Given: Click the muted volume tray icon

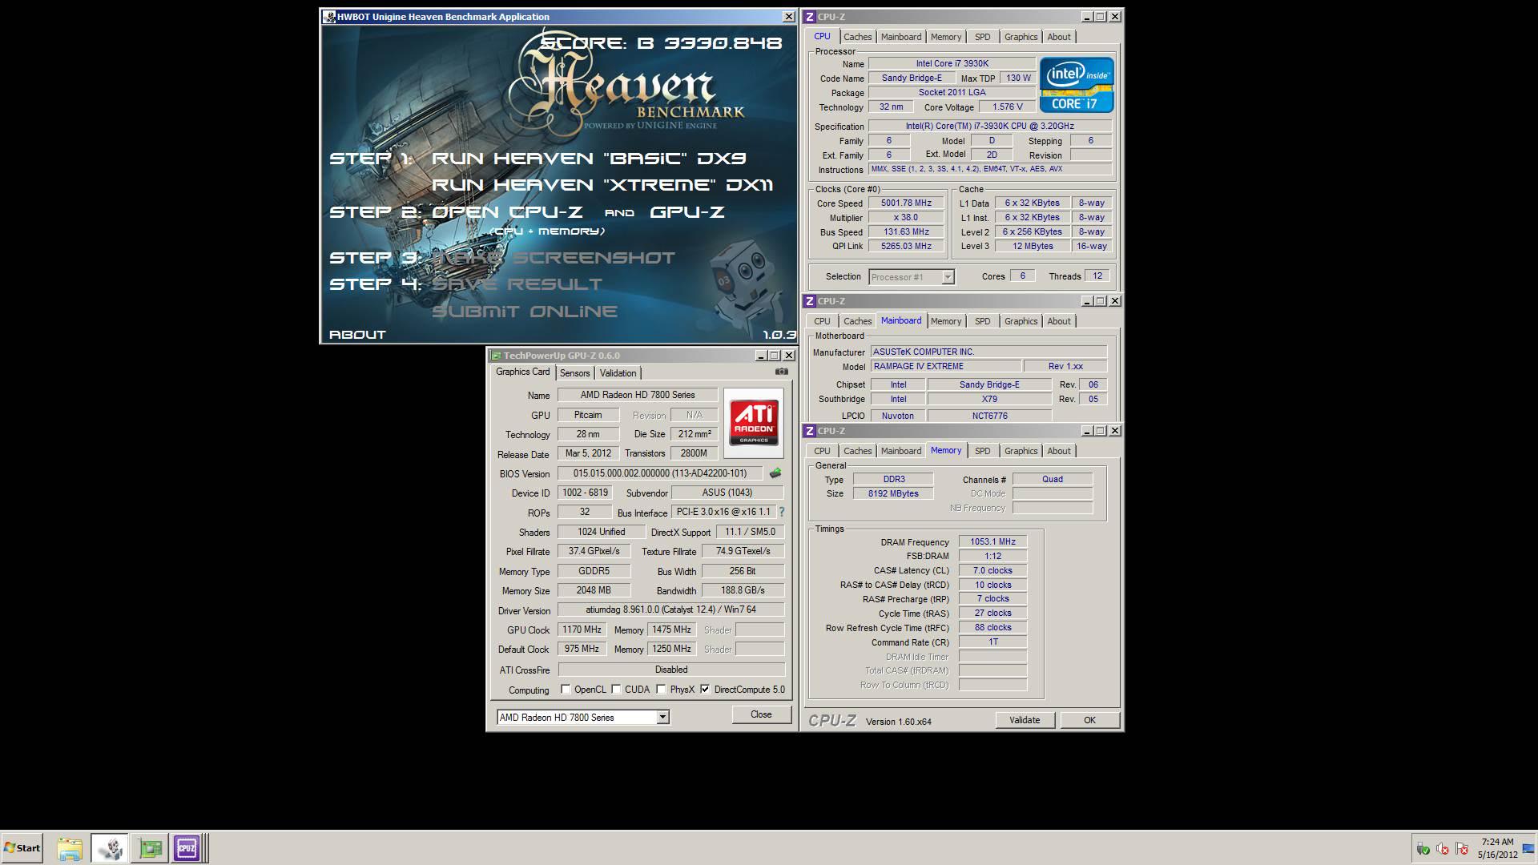Looking at the screenshot, I should [x=1443, y=849].
